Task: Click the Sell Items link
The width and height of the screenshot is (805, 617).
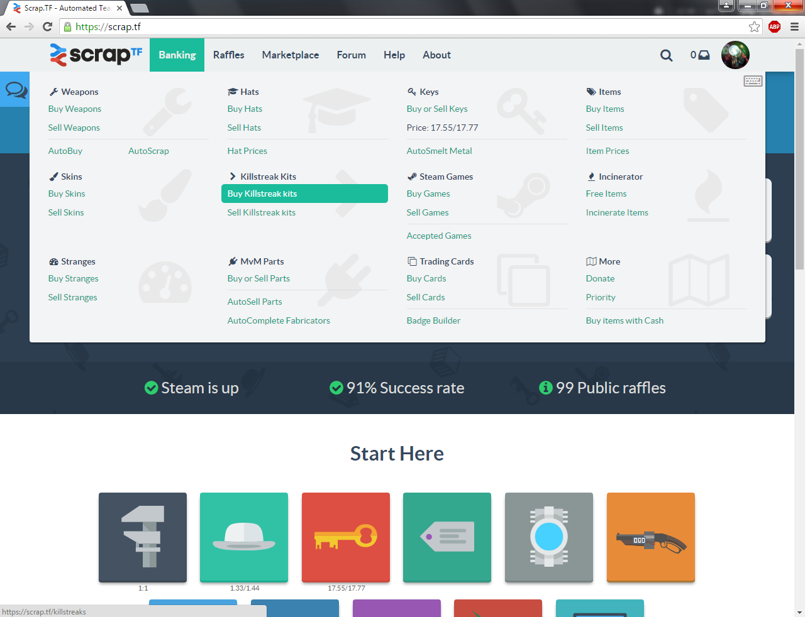Action: click(x=604, y=128)
